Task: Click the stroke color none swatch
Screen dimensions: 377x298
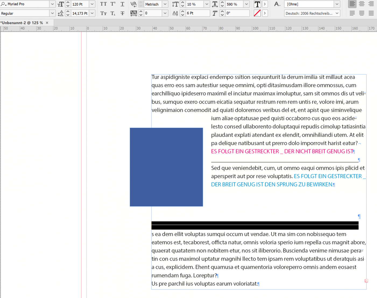Action: point(257,13)
